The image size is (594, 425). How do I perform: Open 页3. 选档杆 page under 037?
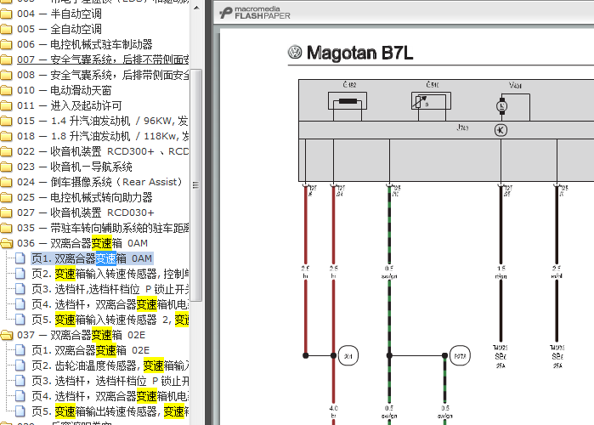[110, 381]
